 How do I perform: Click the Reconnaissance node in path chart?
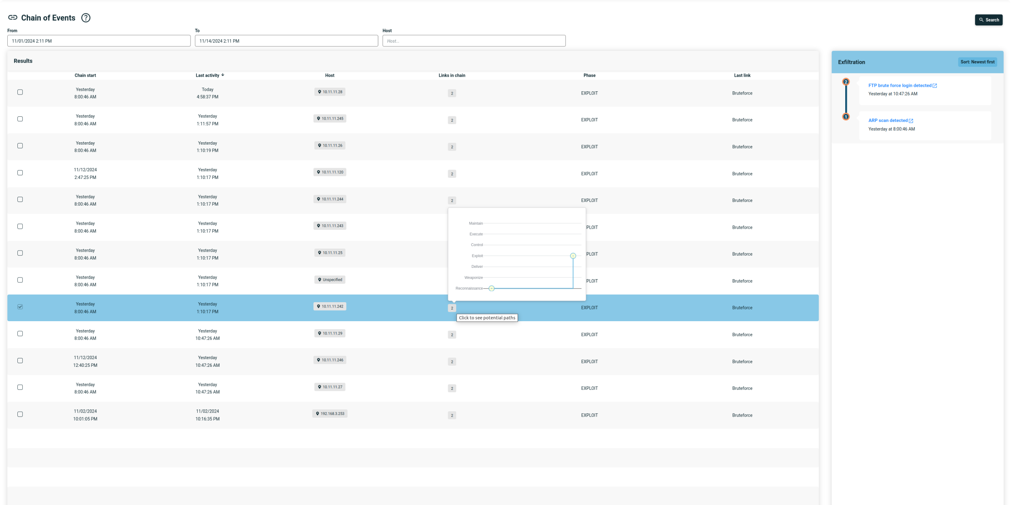pos(491,288)
